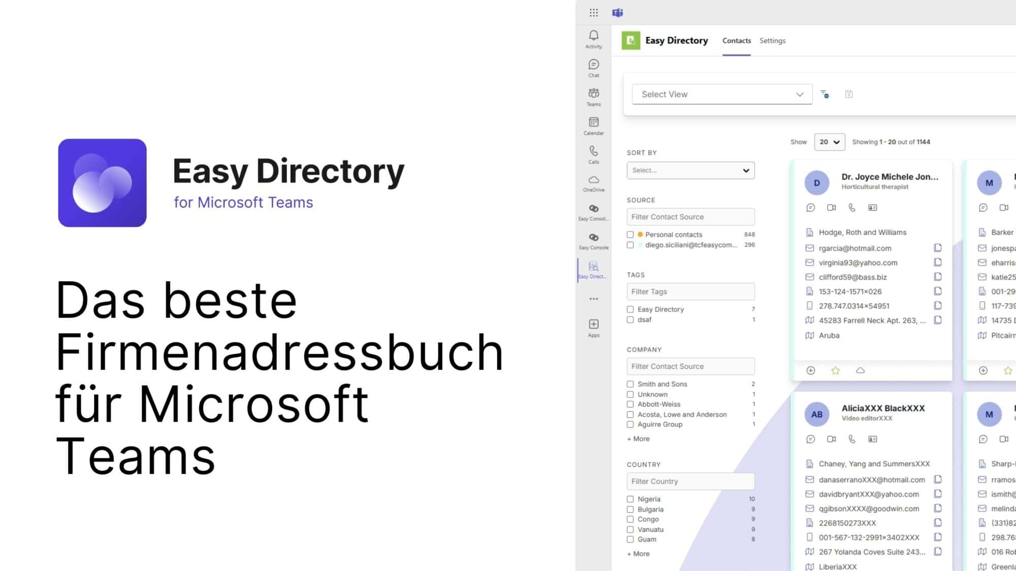Check the Nigeria country filter
Image resolution: width=1016 pixels, height=571 pixels.
click(x=630, y=499)
